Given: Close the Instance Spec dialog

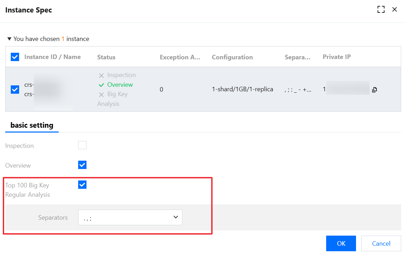Looking at the screenshot, I should 395,10.
